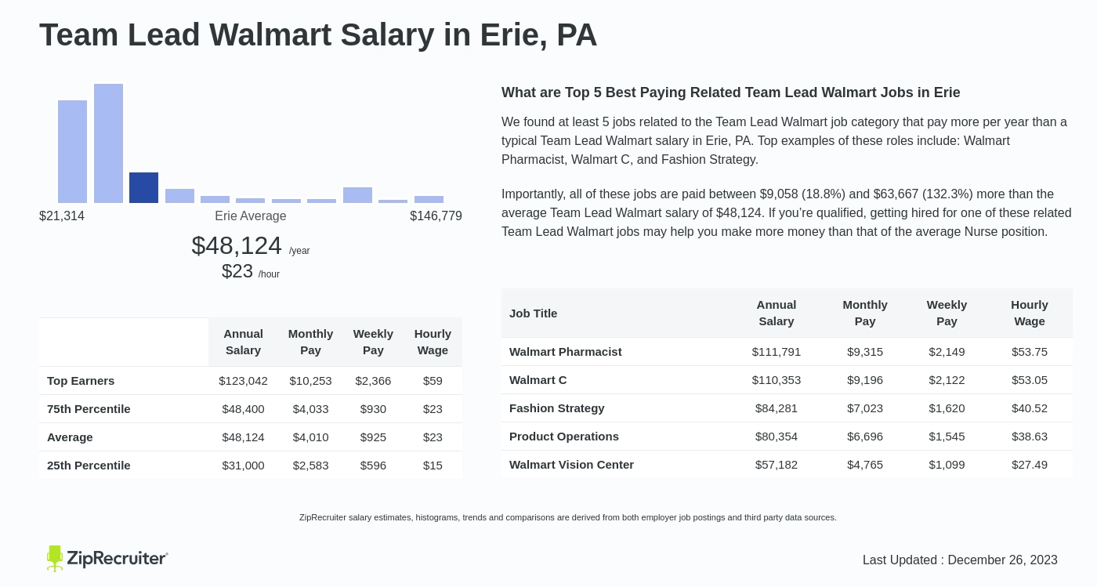Select Walmart C weekly pay $2,122
Image resolution: width=1097 pixels, height=587 pixels.
click(x=947, y=379)
